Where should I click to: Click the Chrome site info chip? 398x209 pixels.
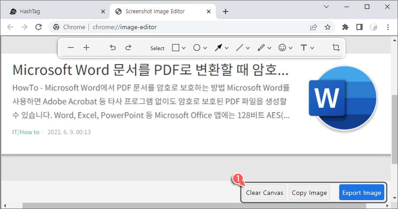click(69, 27)
